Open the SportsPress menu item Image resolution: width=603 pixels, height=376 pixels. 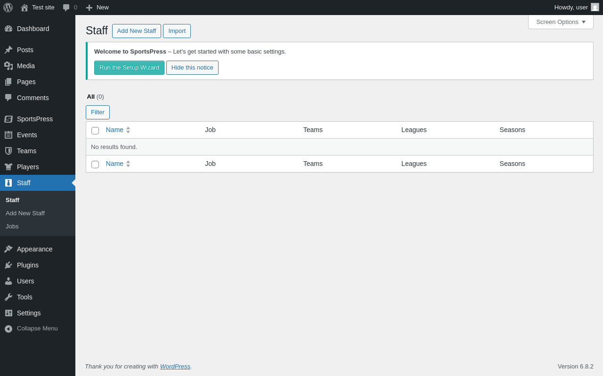click(38, 119)
